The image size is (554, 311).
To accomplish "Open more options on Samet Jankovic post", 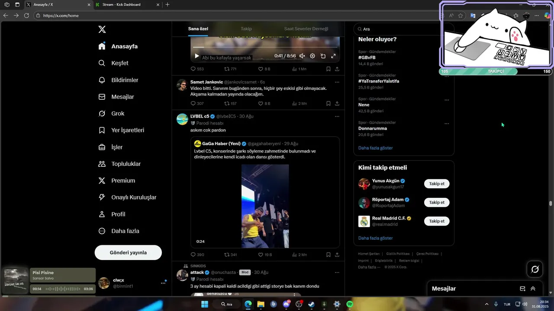I will pos(337,82).
